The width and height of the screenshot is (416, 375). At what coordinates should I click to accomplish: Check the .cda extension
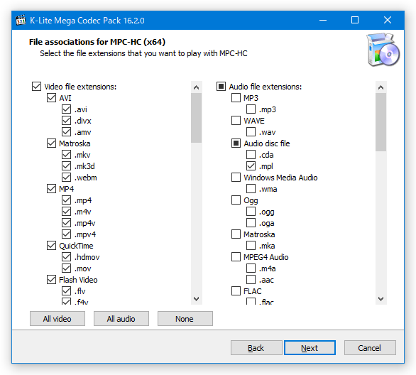tap(251, 155)
